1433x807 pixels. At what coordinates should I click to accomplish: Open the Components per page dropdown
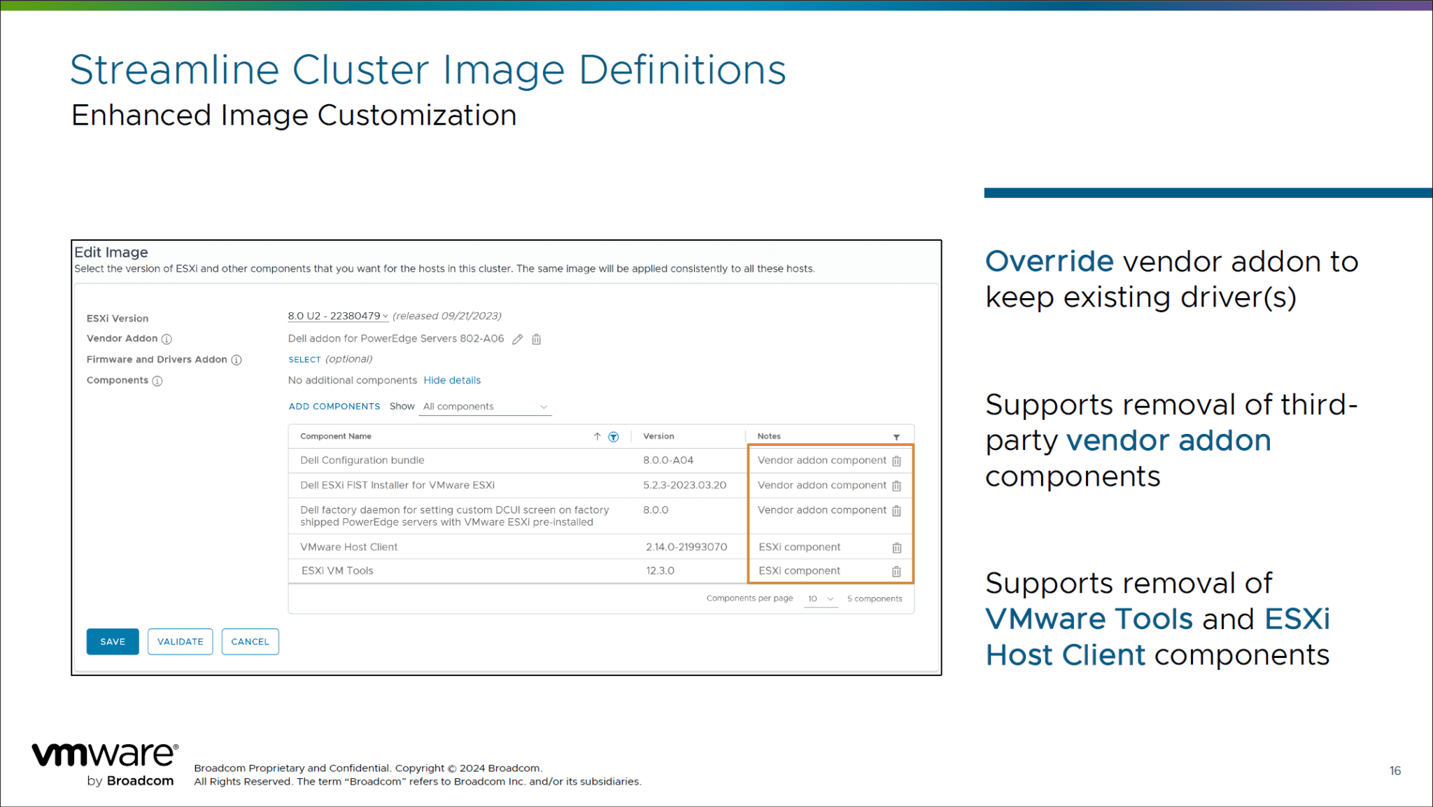click(820, 599)
